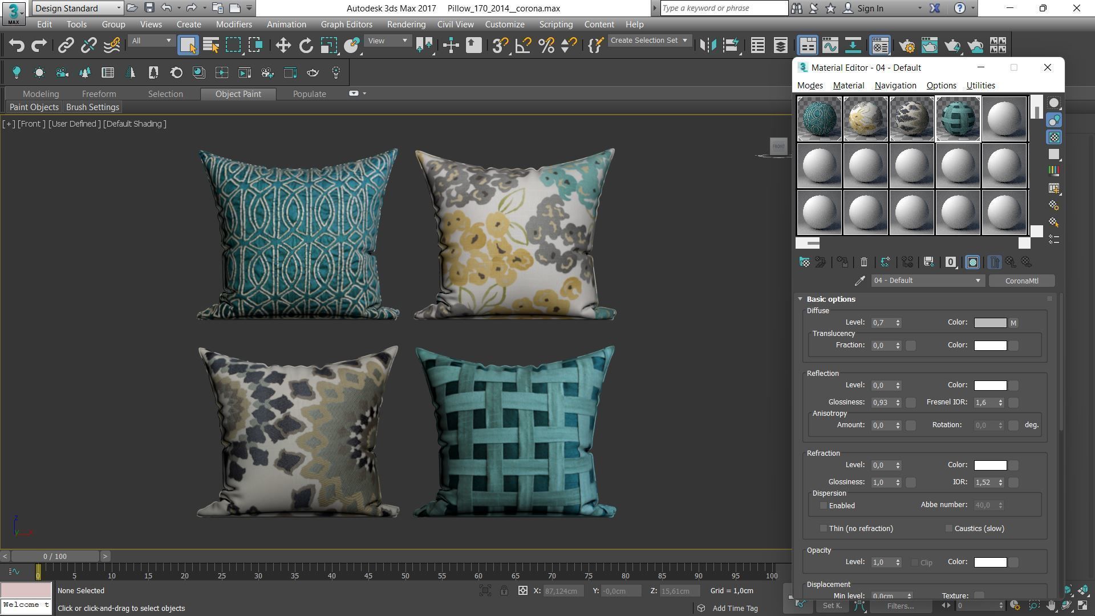Choose the Rectangular Selection Region tool
The image size is (1095, 616).
point(233,46)
